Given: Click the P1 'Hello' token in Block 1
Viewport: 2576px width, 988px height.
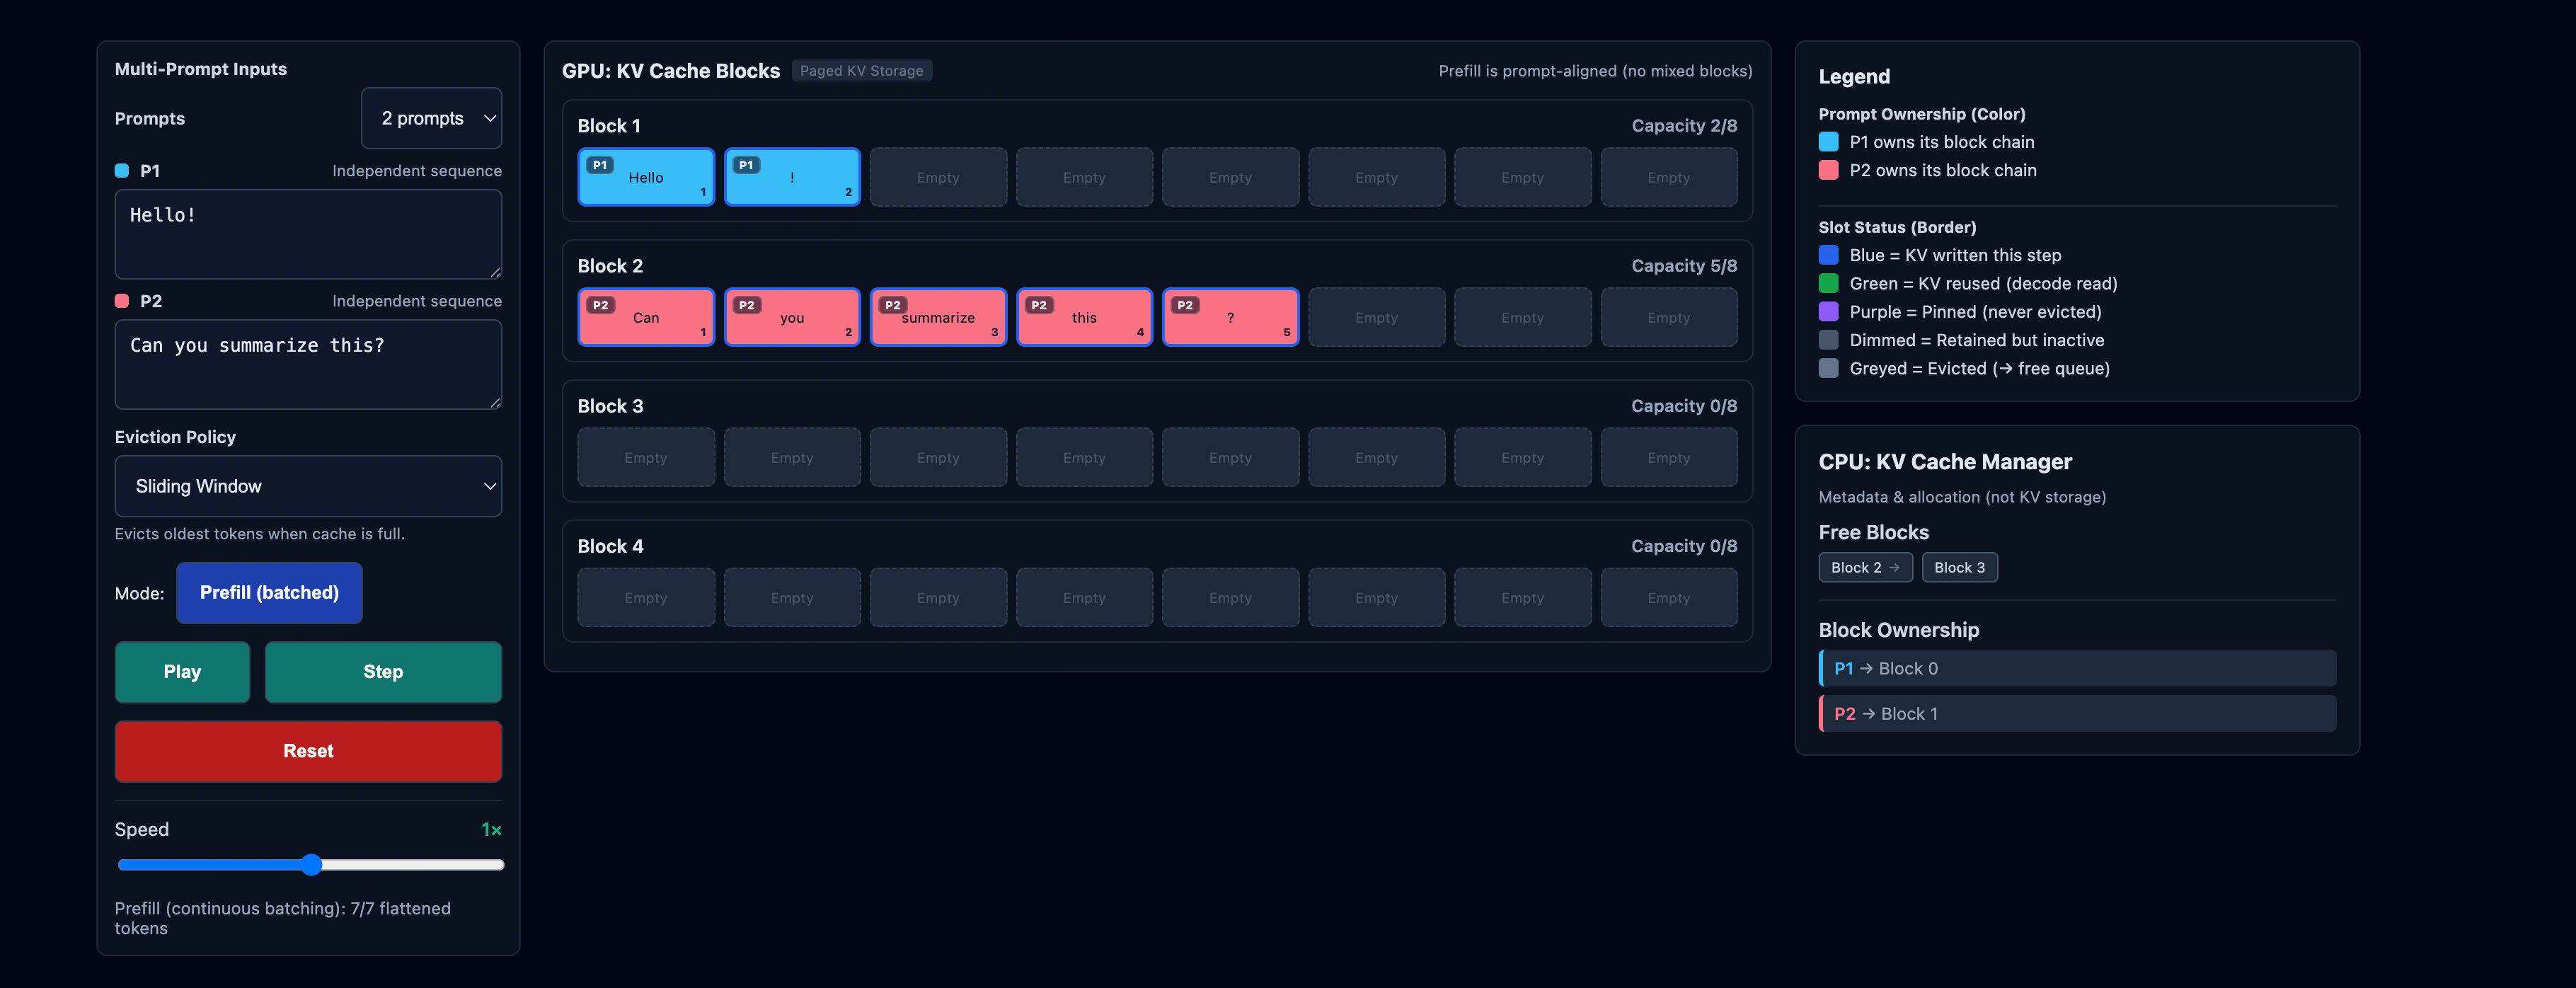Looking at the screenshot, I should coord(646,177).
